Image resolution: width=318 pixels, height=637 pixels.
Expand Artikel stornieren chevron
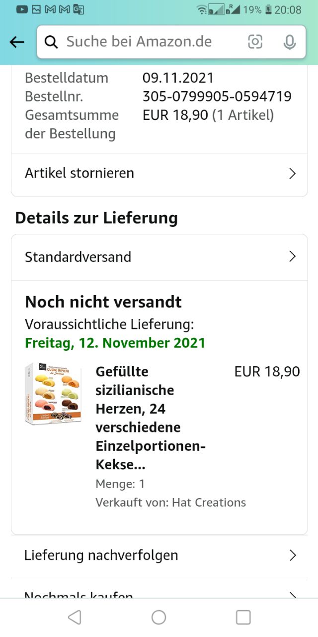tap(292, 174)
